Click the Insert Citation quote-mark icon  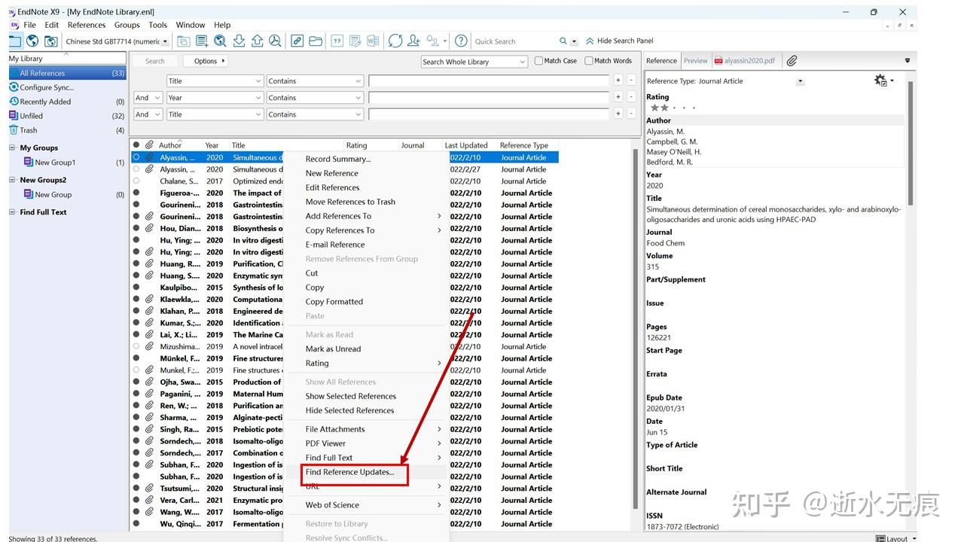pyautogui.click(x=337, y=41)
